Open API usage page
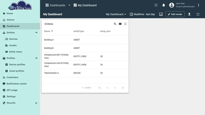 click(20, 90)
